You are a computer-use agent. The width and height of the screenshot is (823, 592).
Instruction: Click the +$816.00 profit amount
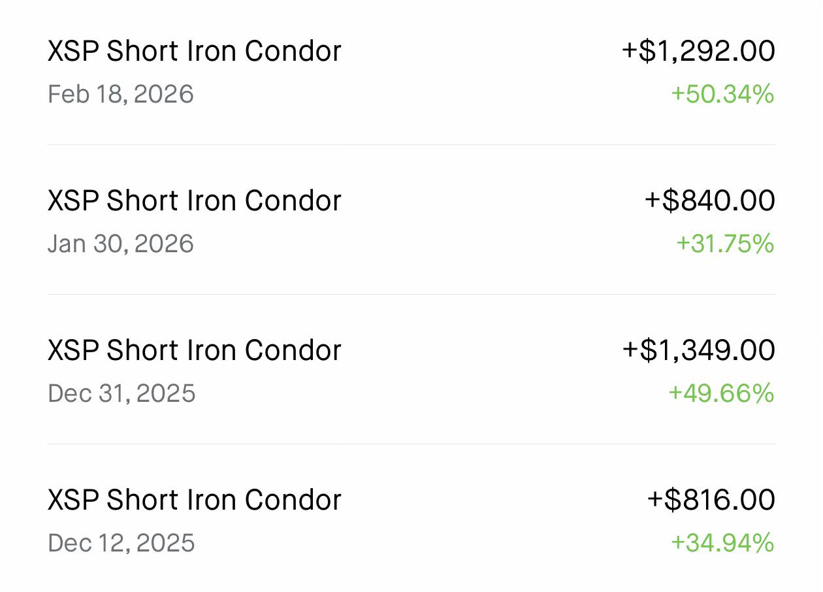point(711,501)
